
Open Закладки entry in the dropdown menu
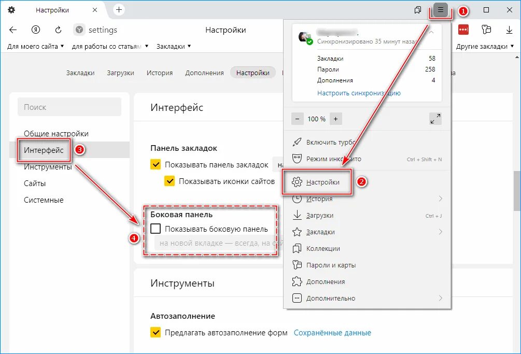coord(367,232)
